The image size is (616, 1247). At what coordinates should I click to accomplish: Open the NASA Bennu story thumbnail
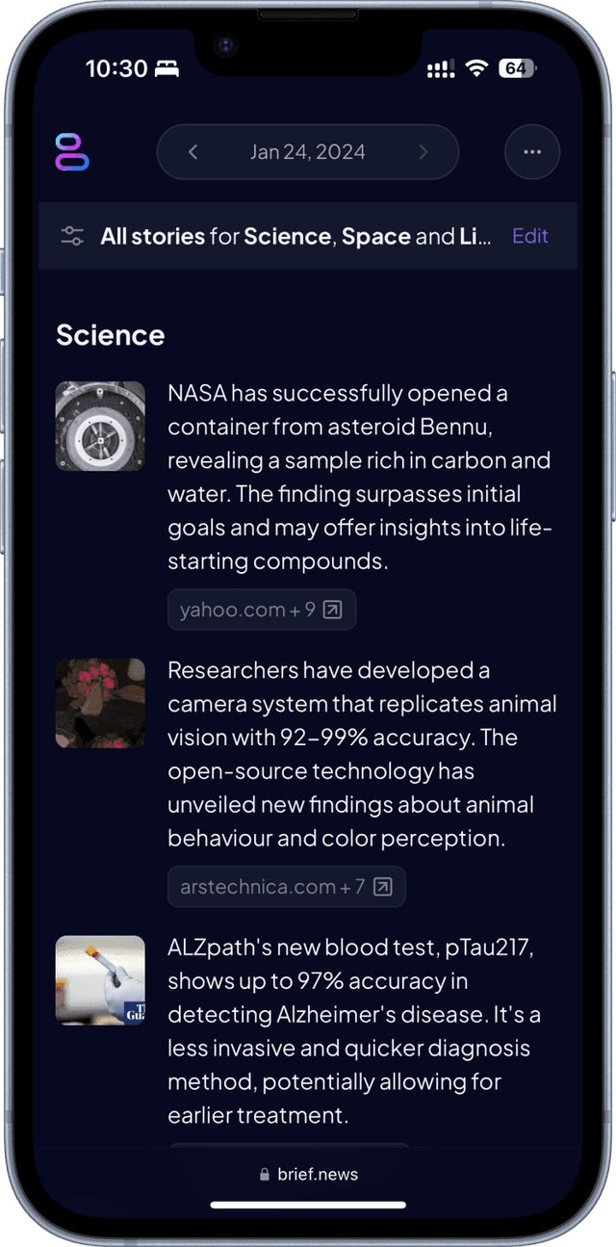[x=100, y=425]
